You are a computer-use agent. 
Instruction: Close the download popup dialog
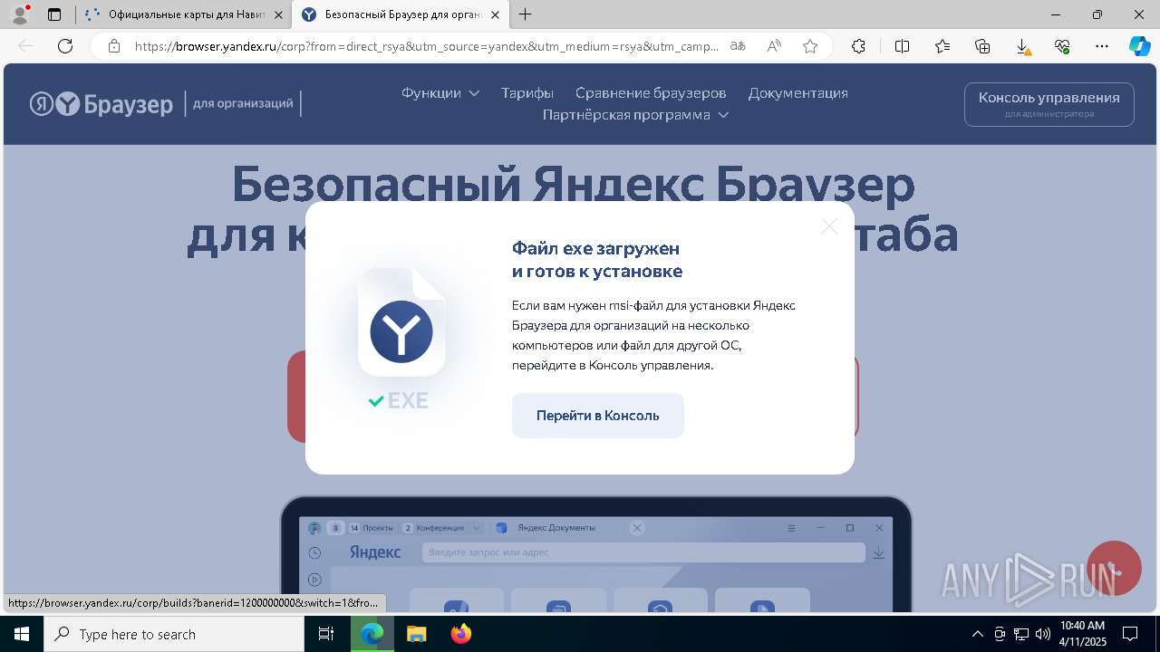pos(829,226)
